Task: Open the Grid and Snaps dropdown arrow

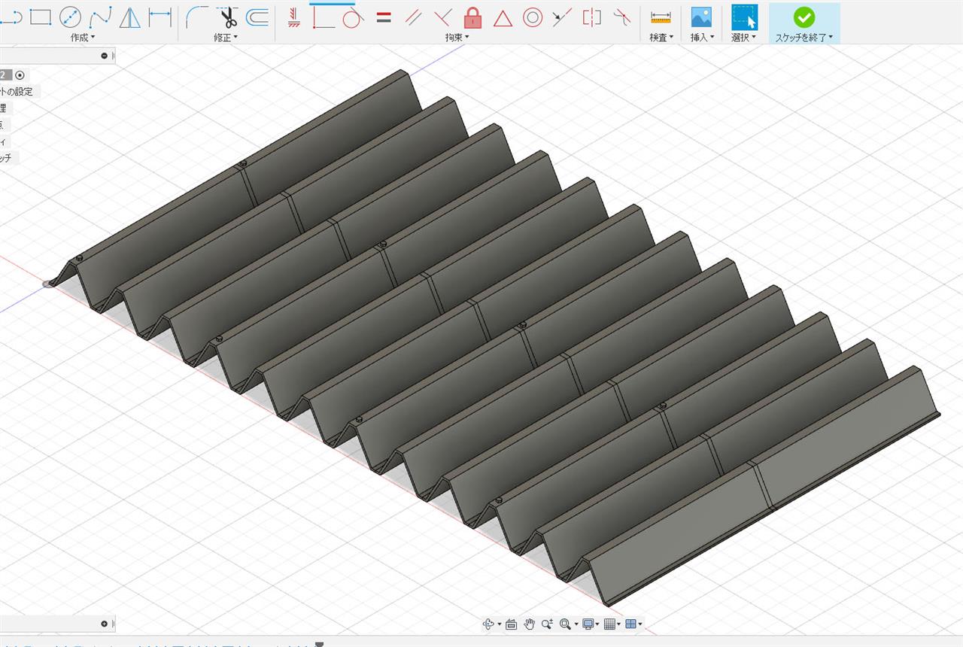Action: [x=619, y=624]
